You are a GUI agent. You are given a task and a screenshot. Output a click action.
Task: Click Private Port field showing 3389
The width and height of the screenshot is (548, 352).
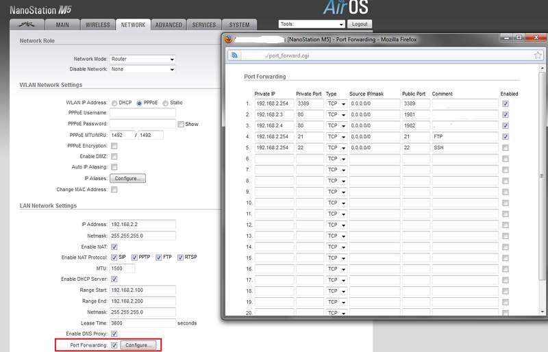(310, 104)
